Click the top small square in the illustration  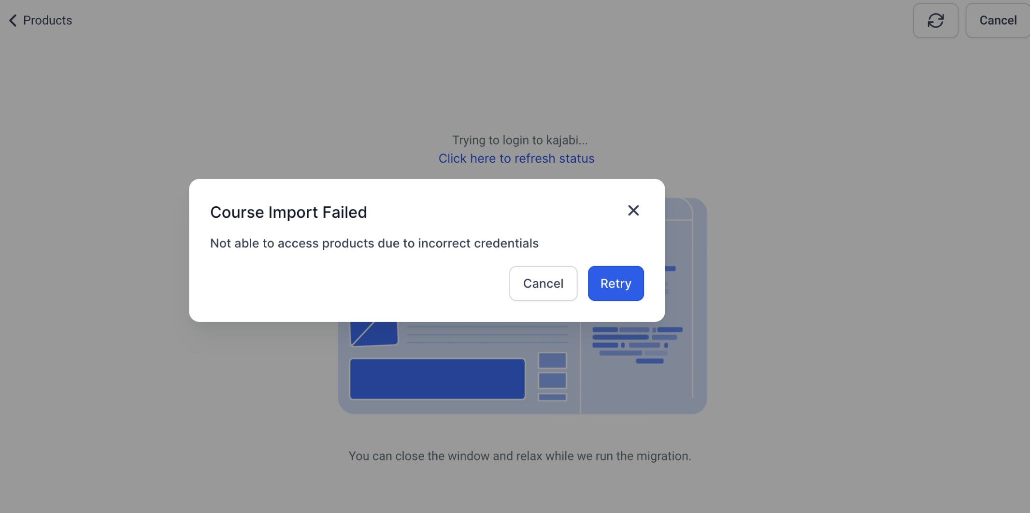[x=552, y=360]
